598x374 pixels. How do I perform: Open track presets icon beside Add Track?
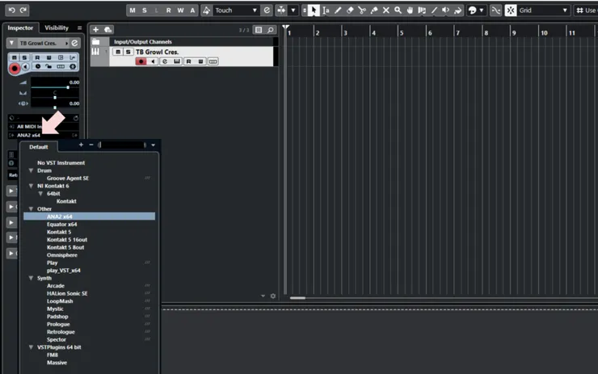[108, 29]
